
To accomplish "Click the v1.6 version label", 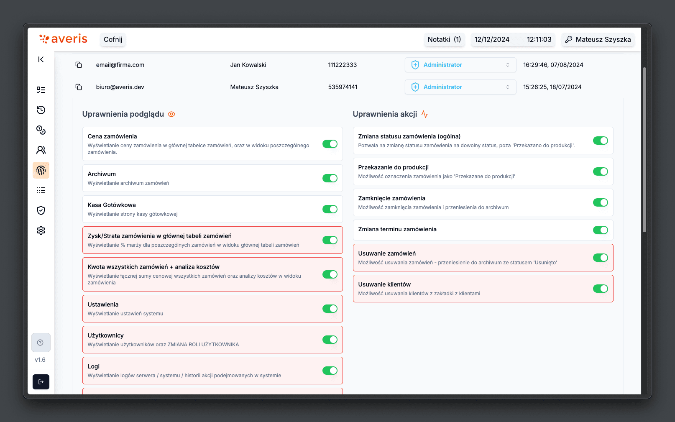I will coord(40,360).
